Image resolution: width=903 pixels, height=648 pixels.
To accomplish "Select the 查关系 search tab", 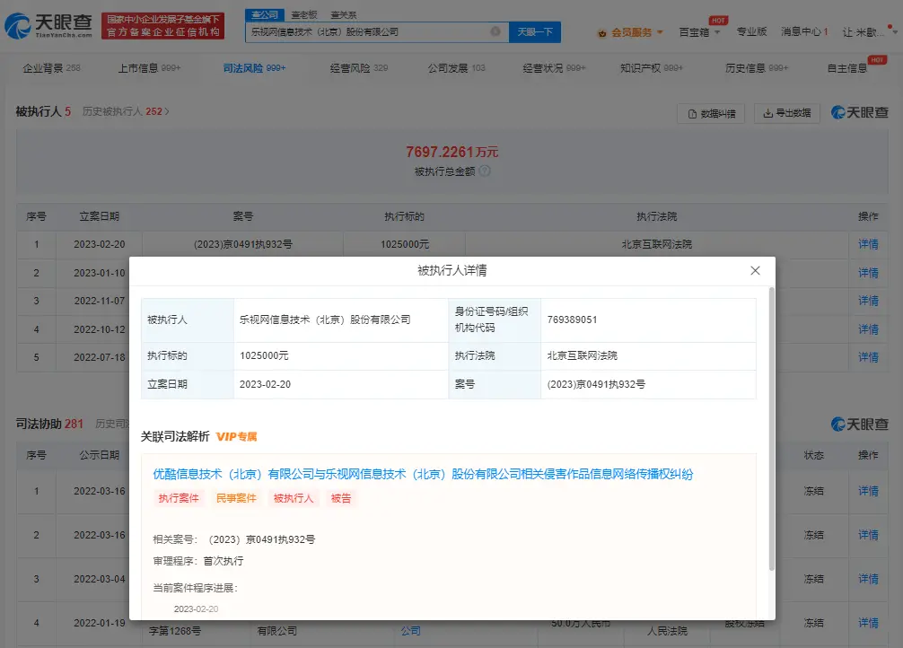I will coord(343,14).
